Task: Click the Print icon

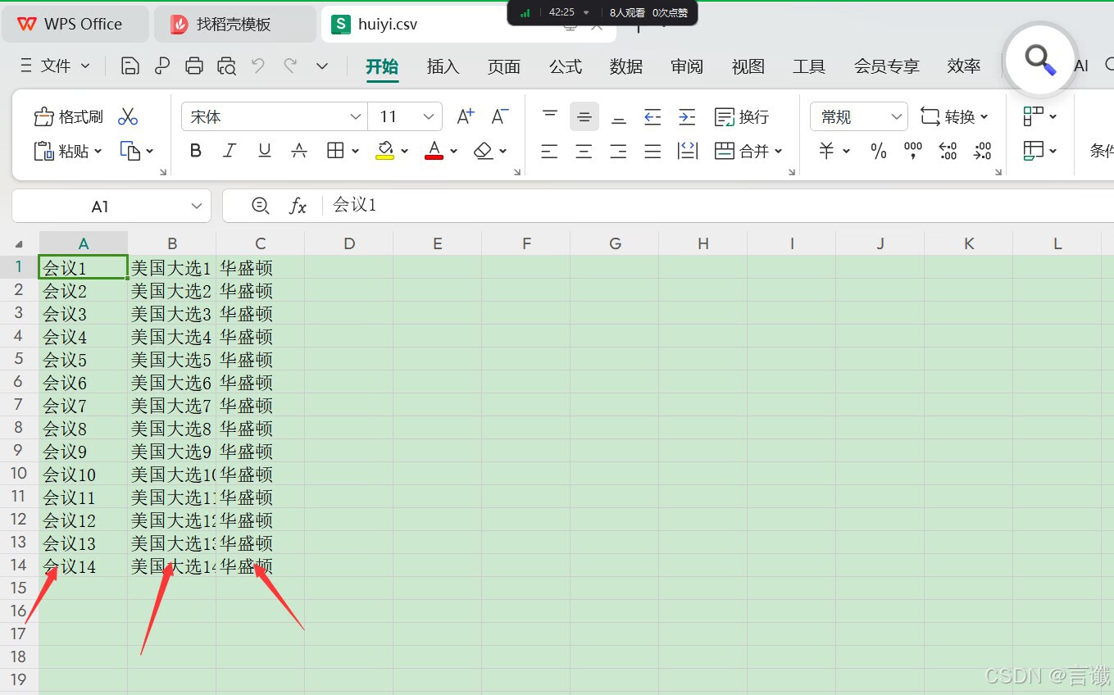Action: [x=194, y=66]
